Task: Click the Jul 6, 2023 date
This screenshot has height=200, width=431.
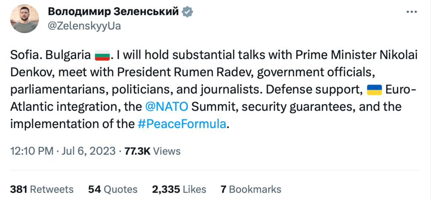Action: click(x=88, y=151)
